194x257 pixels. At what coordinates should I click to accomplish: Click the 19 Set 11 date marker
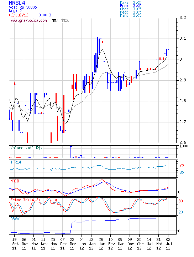(x=14, y=244)
